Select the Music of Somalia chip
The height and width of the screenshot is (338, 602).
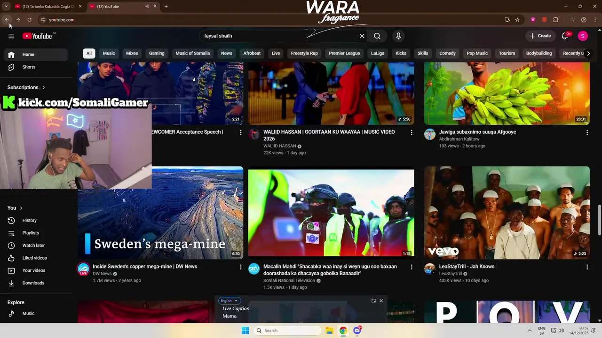point(193,54)
